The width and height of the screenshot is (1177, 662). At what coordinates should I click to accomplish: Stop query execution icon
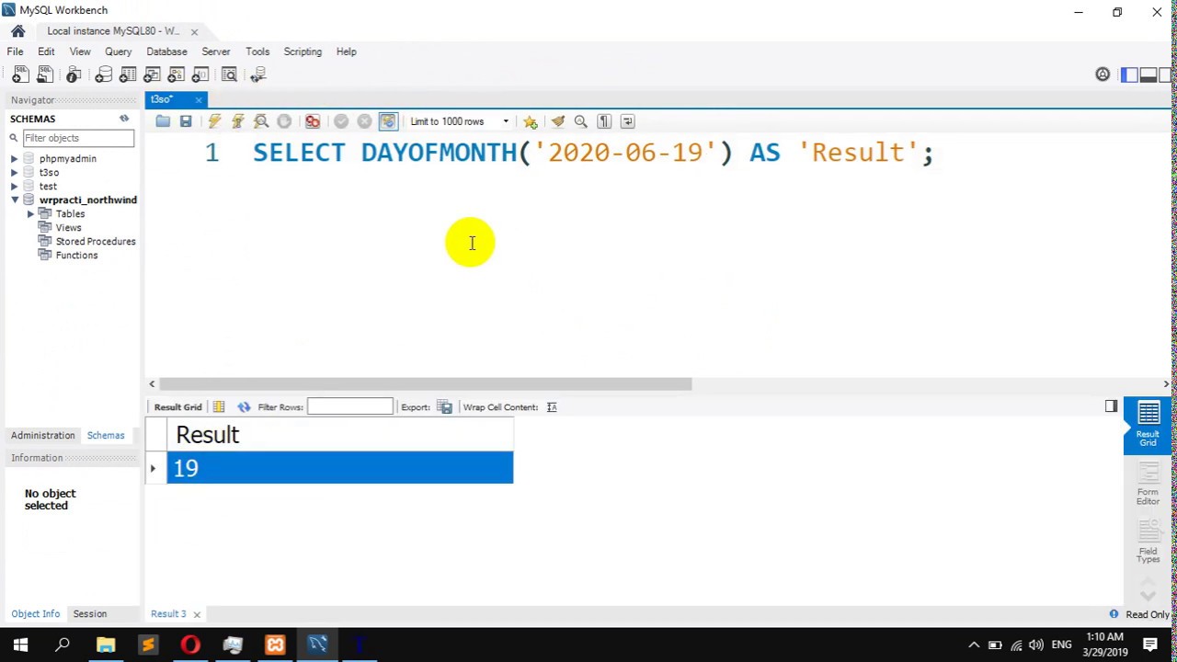click(x=284, y=121)
